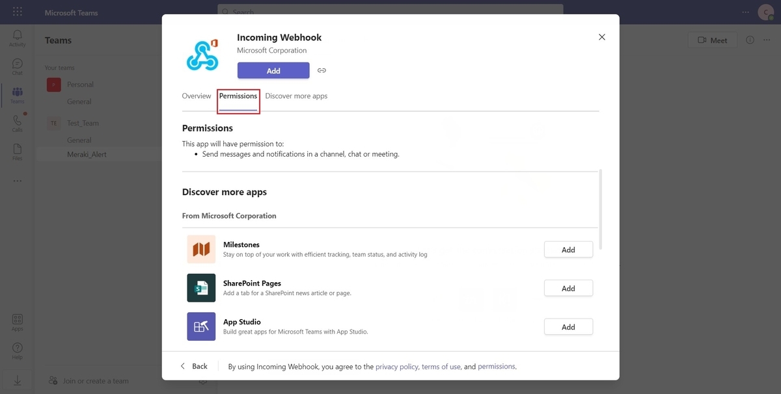The image size is (781, 394).
Task: Open the channel info icon
Action: (x=750, y=40)
